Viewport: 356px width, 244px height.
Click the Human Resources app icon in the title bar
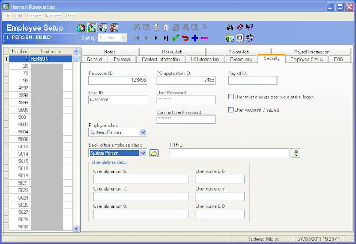click(x=6, y=7)
